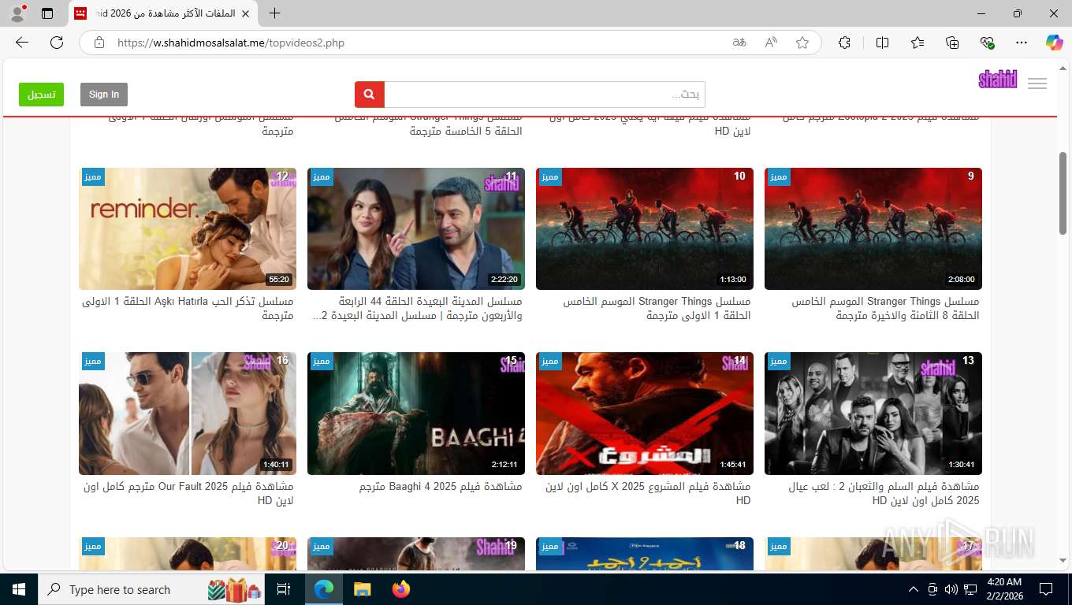Show hidden tray icons chevron

tap(914, 589)
